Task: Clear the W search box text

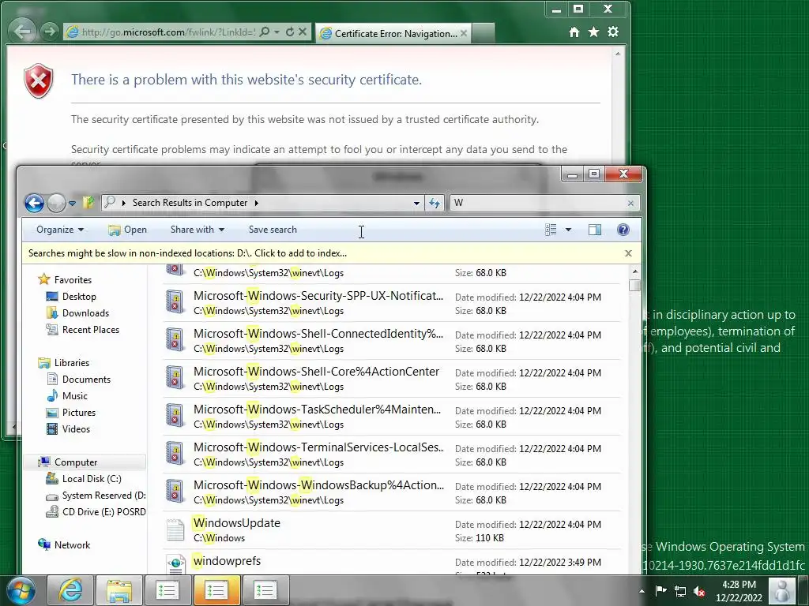Action: pos(630,203)
